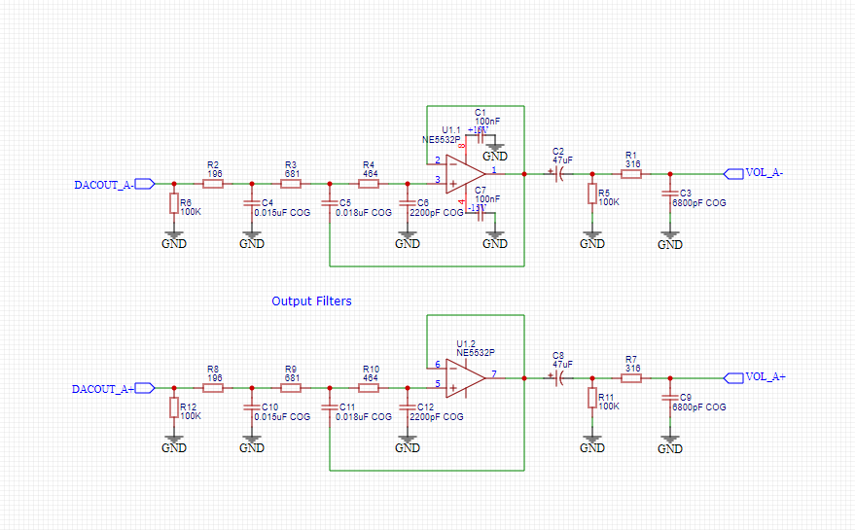
Task: Select the GND symbol below C10
Action: pos(251,444)
